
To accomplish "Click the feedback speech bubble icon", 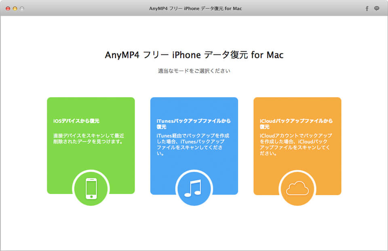I will tap(377, 8).
